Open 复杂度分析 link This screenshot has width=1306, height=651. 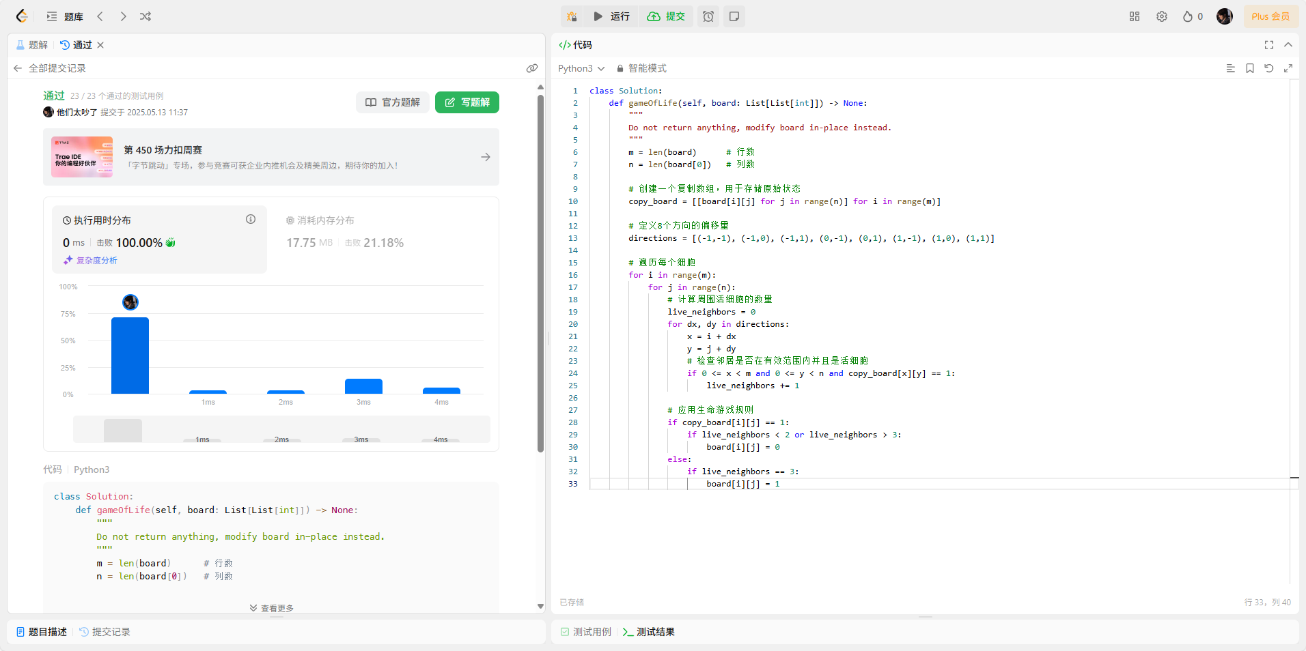[91, 261]
